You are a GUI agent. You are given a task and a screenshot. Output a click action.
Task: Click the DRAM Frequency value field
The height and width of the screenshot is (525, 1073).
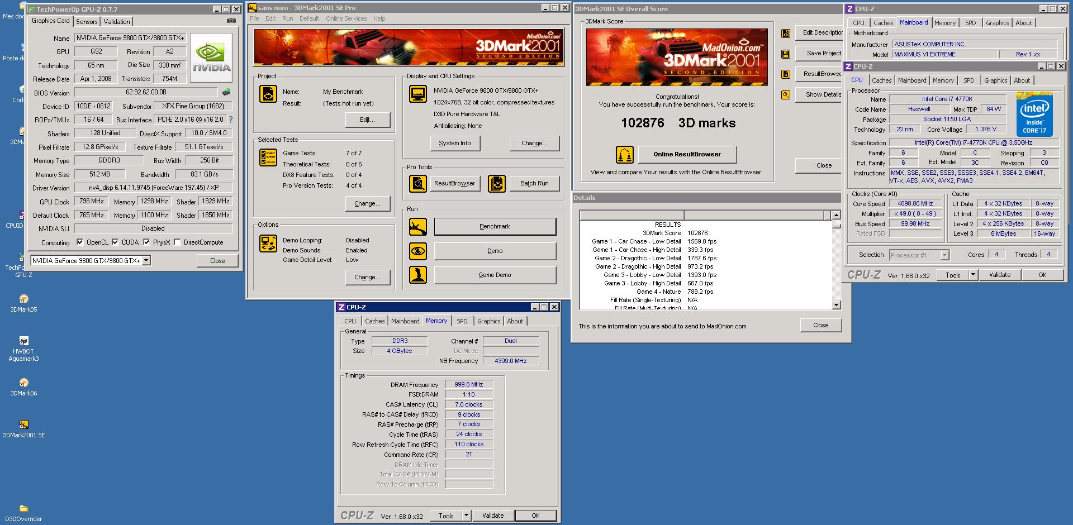tap(469, 384)
